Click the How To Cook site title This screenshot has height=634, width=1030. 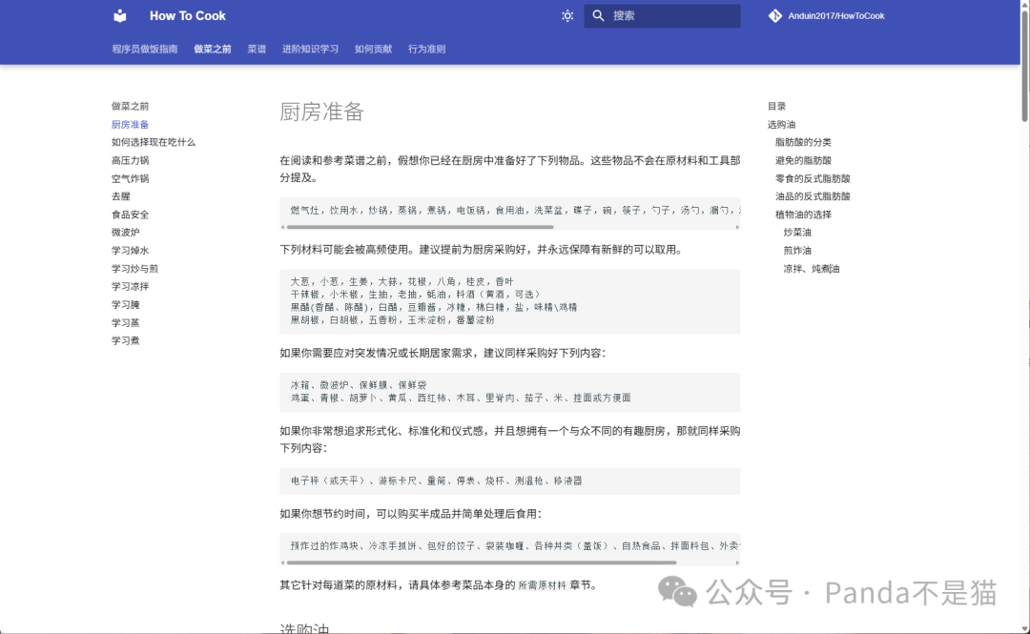[187, 16]
